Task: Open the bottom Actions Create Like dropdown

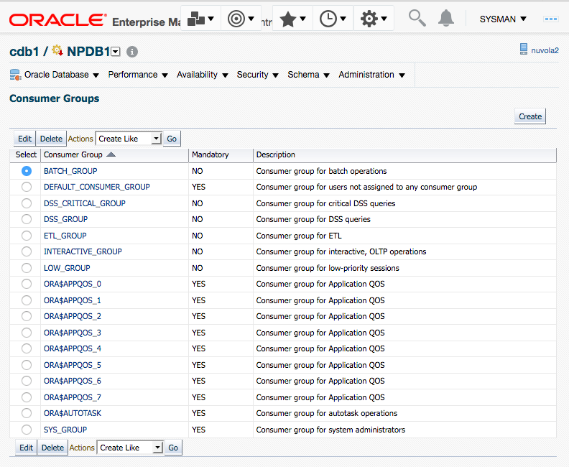Action: (x=130, y=448)
